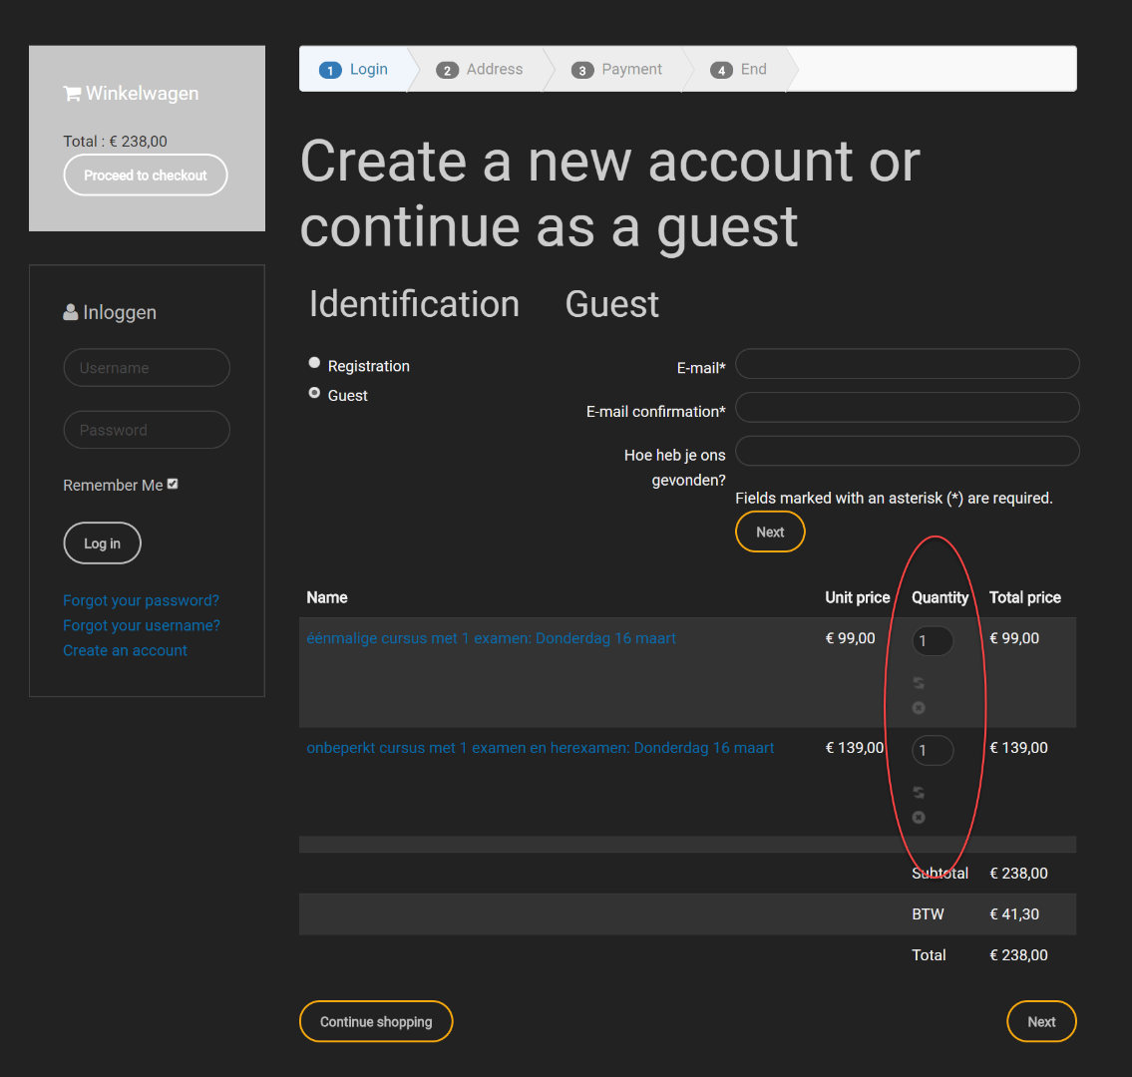Click the Username input field

(x=147, y=368)
